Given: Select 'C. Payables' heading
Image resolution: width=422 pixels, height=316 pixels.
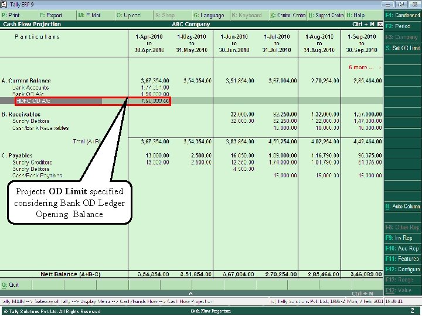Looking at the screenshot, I should pos(17,156).
